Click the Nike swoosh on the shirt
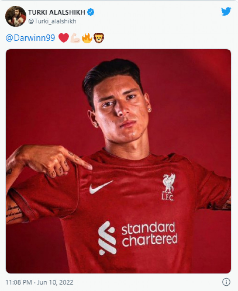Viewport: 238px width, 291px height. point(101,187)
